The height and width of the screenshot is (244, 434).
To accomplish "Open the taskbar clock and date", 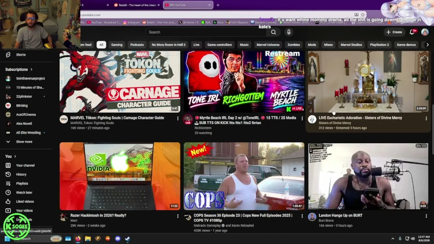I will 424,239.
